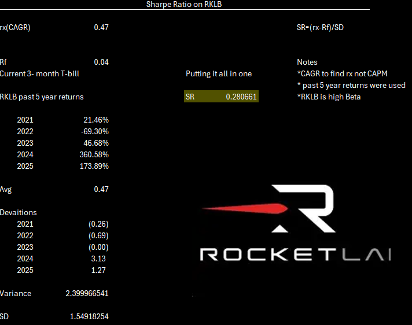The image size is (412, 325).
Task: Click the 2023 return 46.68%
Action: (x=96, y=143)
